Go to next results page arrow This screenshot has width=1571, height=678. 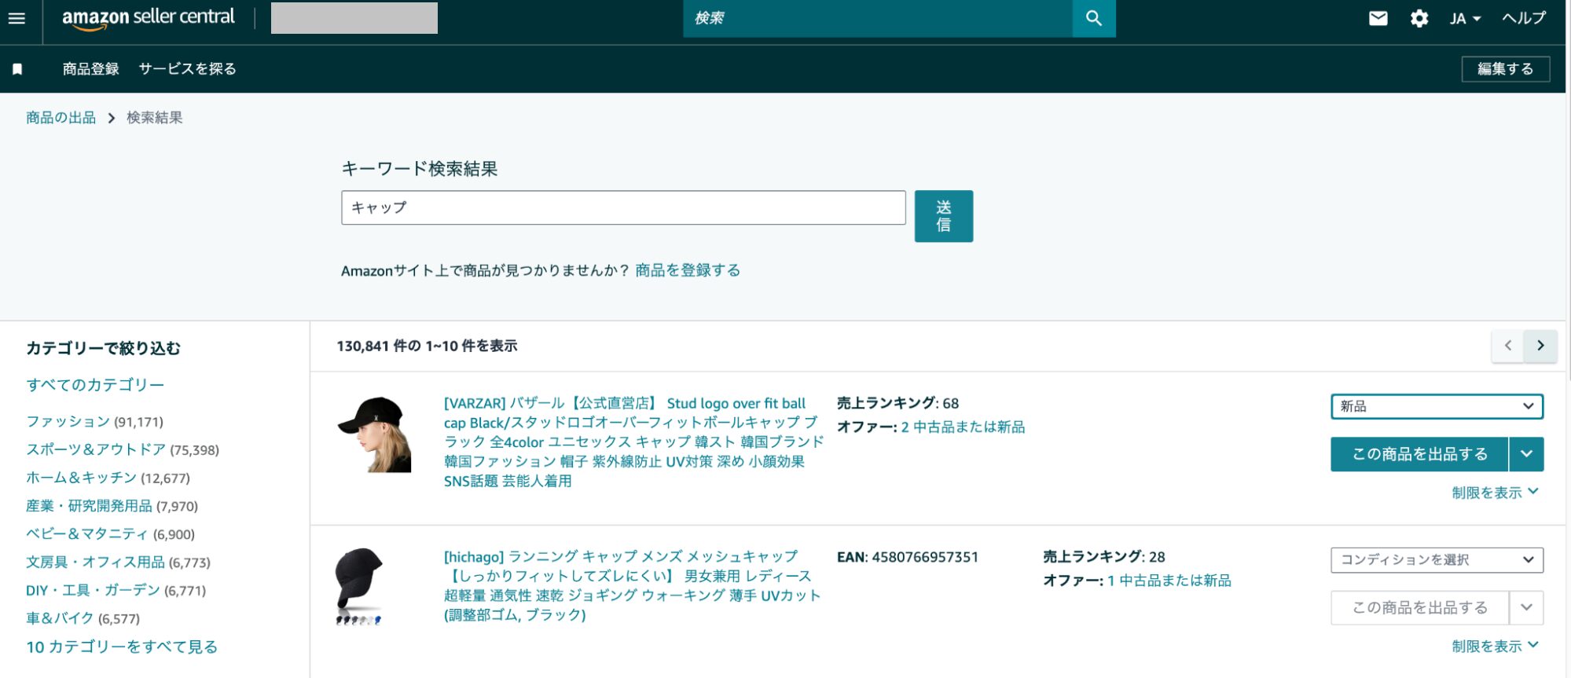(1540, 346)
